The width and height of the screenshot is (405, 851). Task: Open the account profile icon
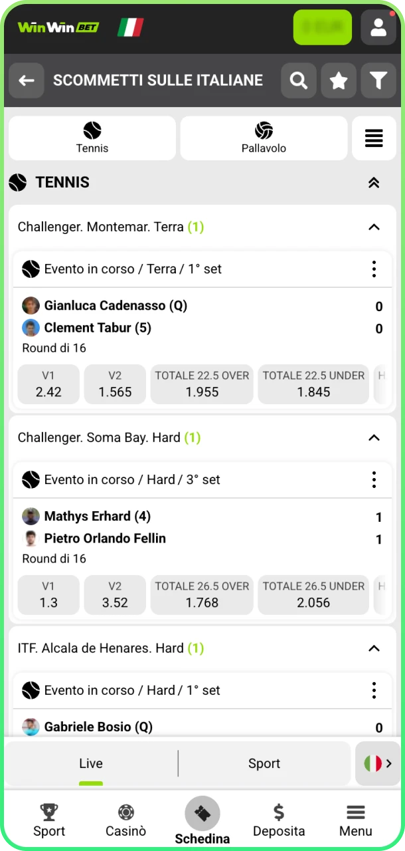(378, 27)
